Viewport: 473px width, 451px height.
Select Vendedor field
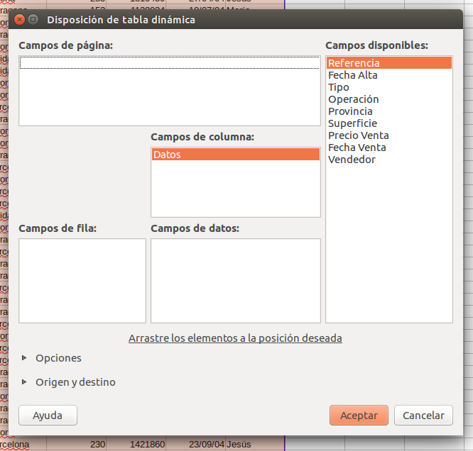[x=388, y=160]
